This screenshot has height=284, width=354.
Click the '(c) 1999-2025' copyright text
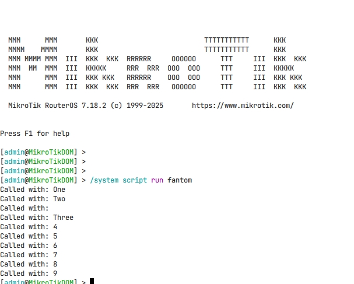[137, 106]
